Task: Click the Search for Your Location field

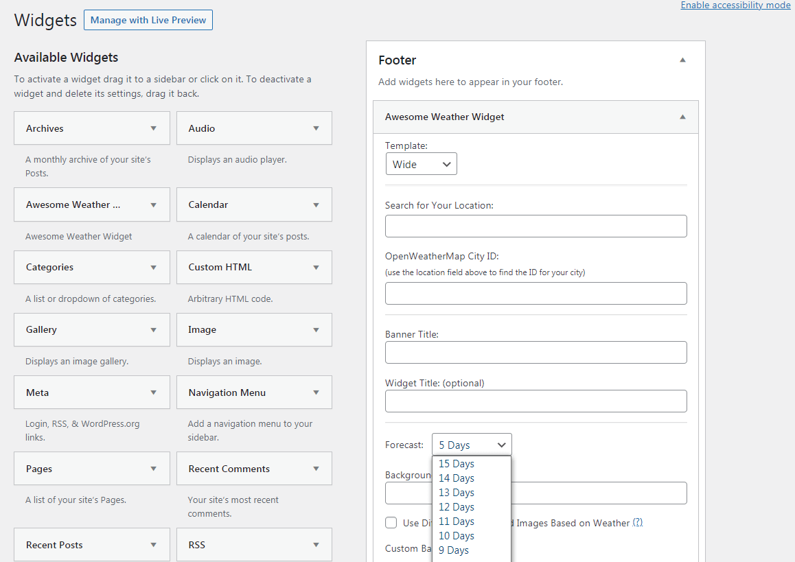Action: [535, 226]
